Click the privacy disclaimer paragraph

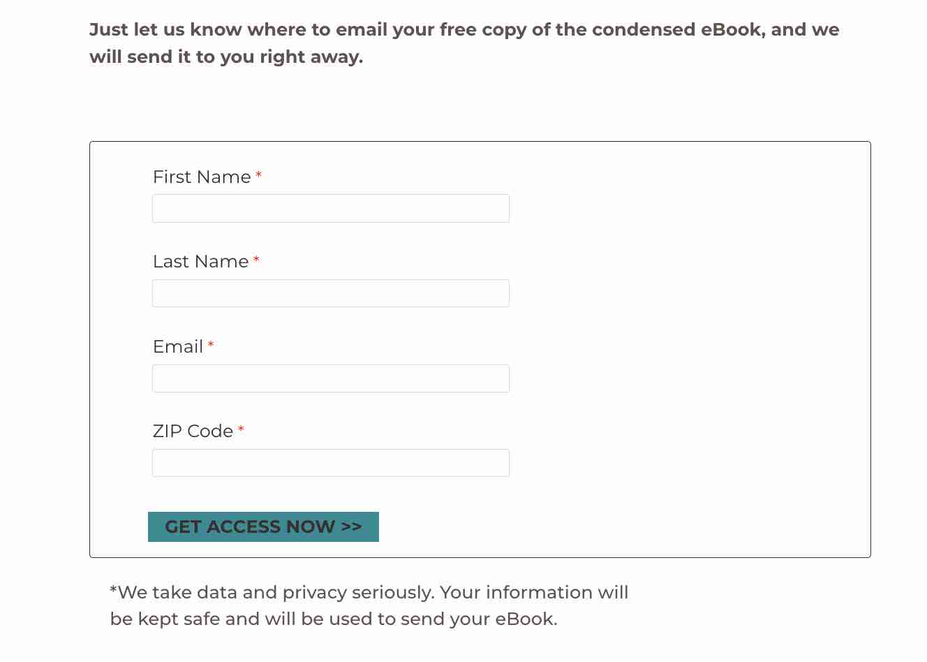tap(369, 605)
